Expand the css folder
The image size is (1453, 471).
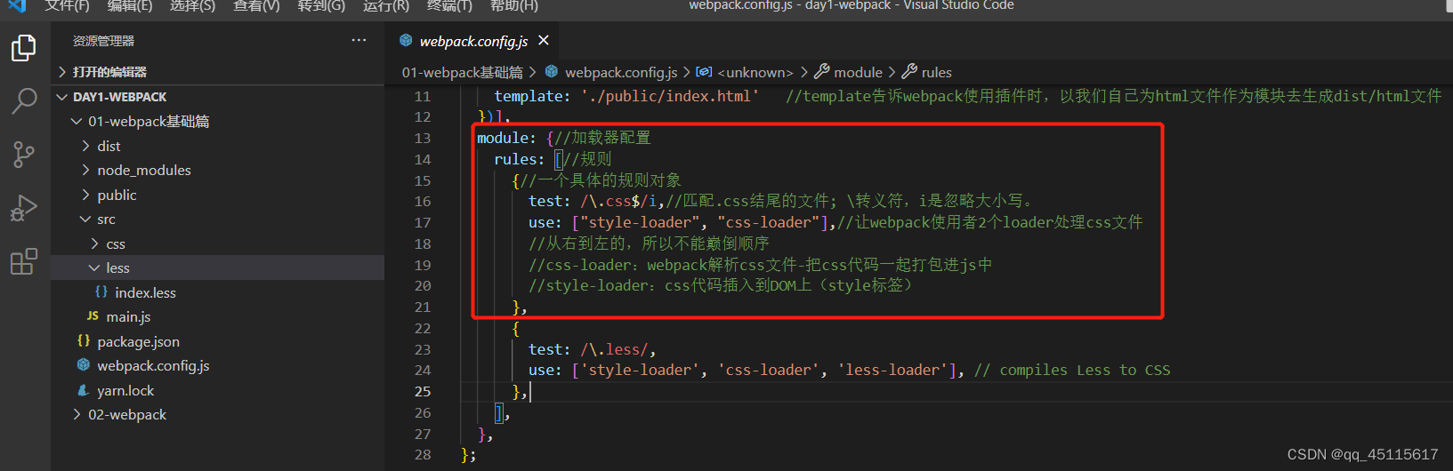point(218,243)
